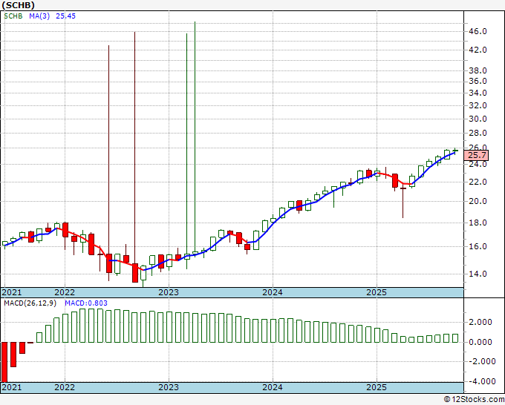
Task: Select the green SCHB legend label
Action: tap(13, 16)
